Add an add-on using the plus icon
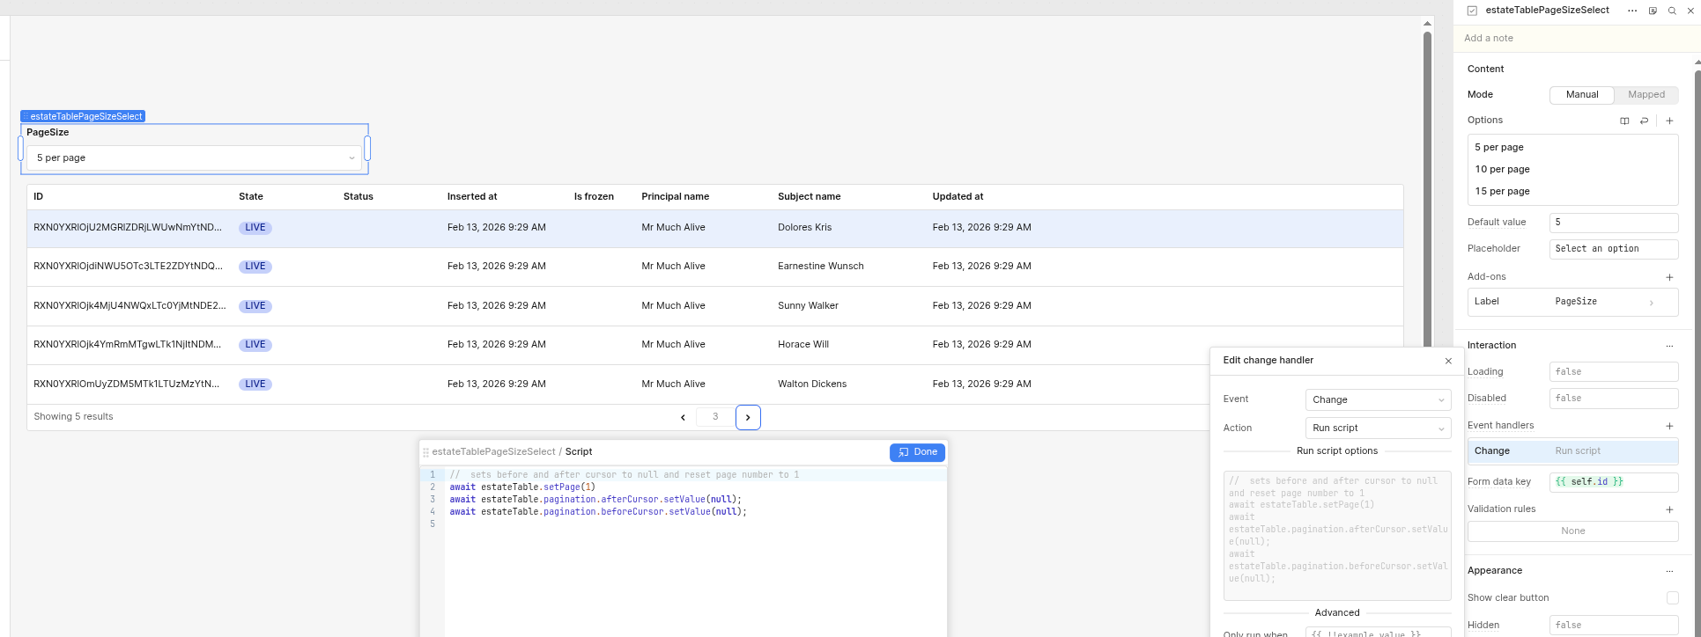1701x637 pixels. click(1669, 277)
